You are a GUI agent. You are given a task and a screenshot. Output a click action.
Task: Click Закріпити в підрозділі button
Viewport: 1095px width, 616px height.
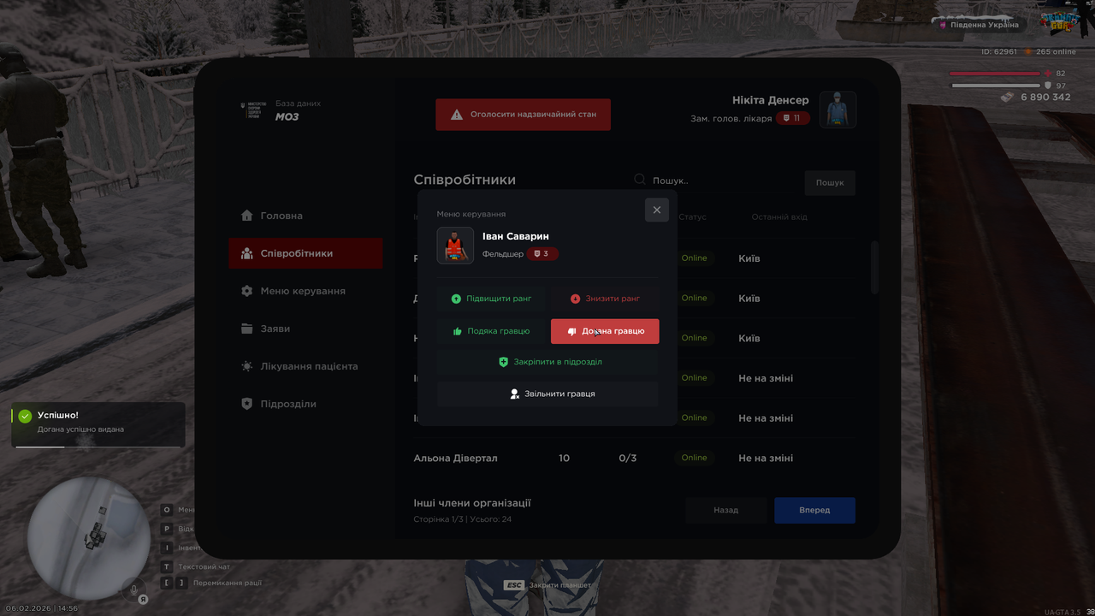click(547, 362)
